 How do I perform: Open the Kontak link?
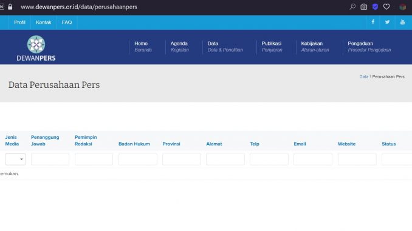(x=44, y=22)
